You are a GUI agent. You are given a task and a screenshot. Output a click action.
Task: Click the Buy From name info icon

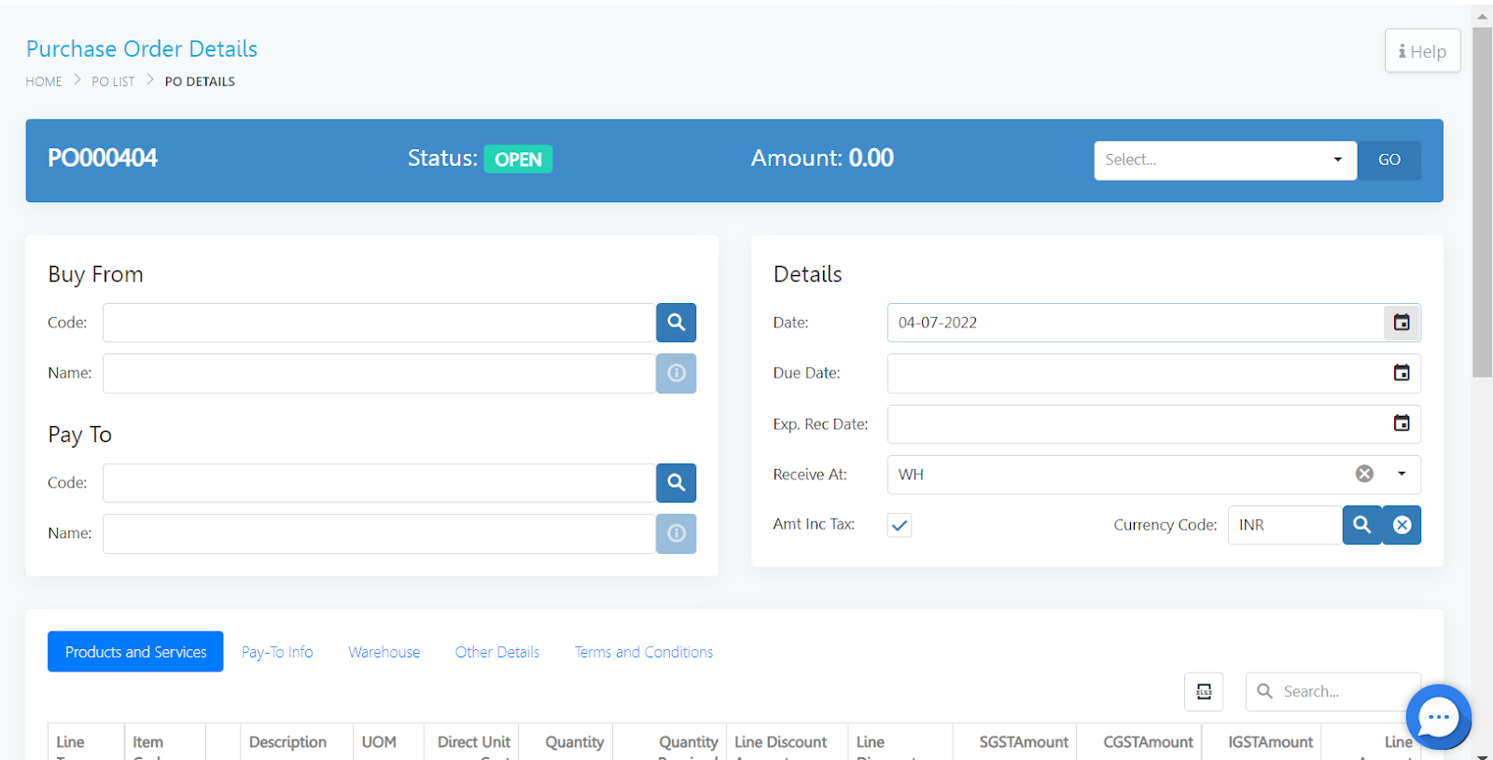coord(677,373)
